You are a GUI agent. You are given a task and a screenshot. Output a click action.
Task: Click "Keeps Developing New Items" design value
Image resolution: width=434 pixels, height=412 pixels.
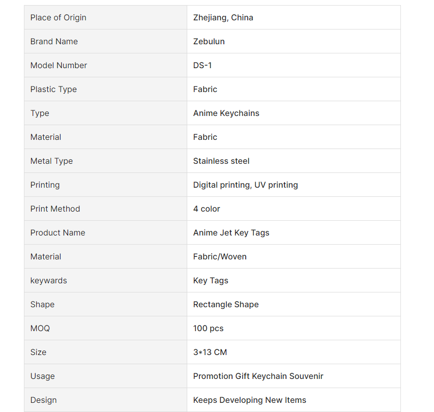249,400
